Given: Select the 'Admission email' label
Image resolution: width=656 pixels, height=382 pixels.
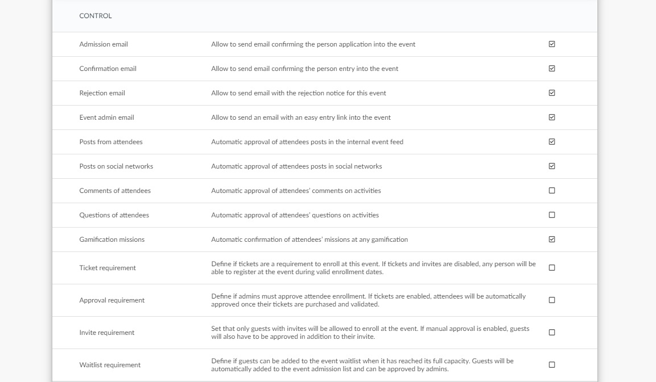Looking at the screenshot, I should pyautogui.click(x=104, y=44).
